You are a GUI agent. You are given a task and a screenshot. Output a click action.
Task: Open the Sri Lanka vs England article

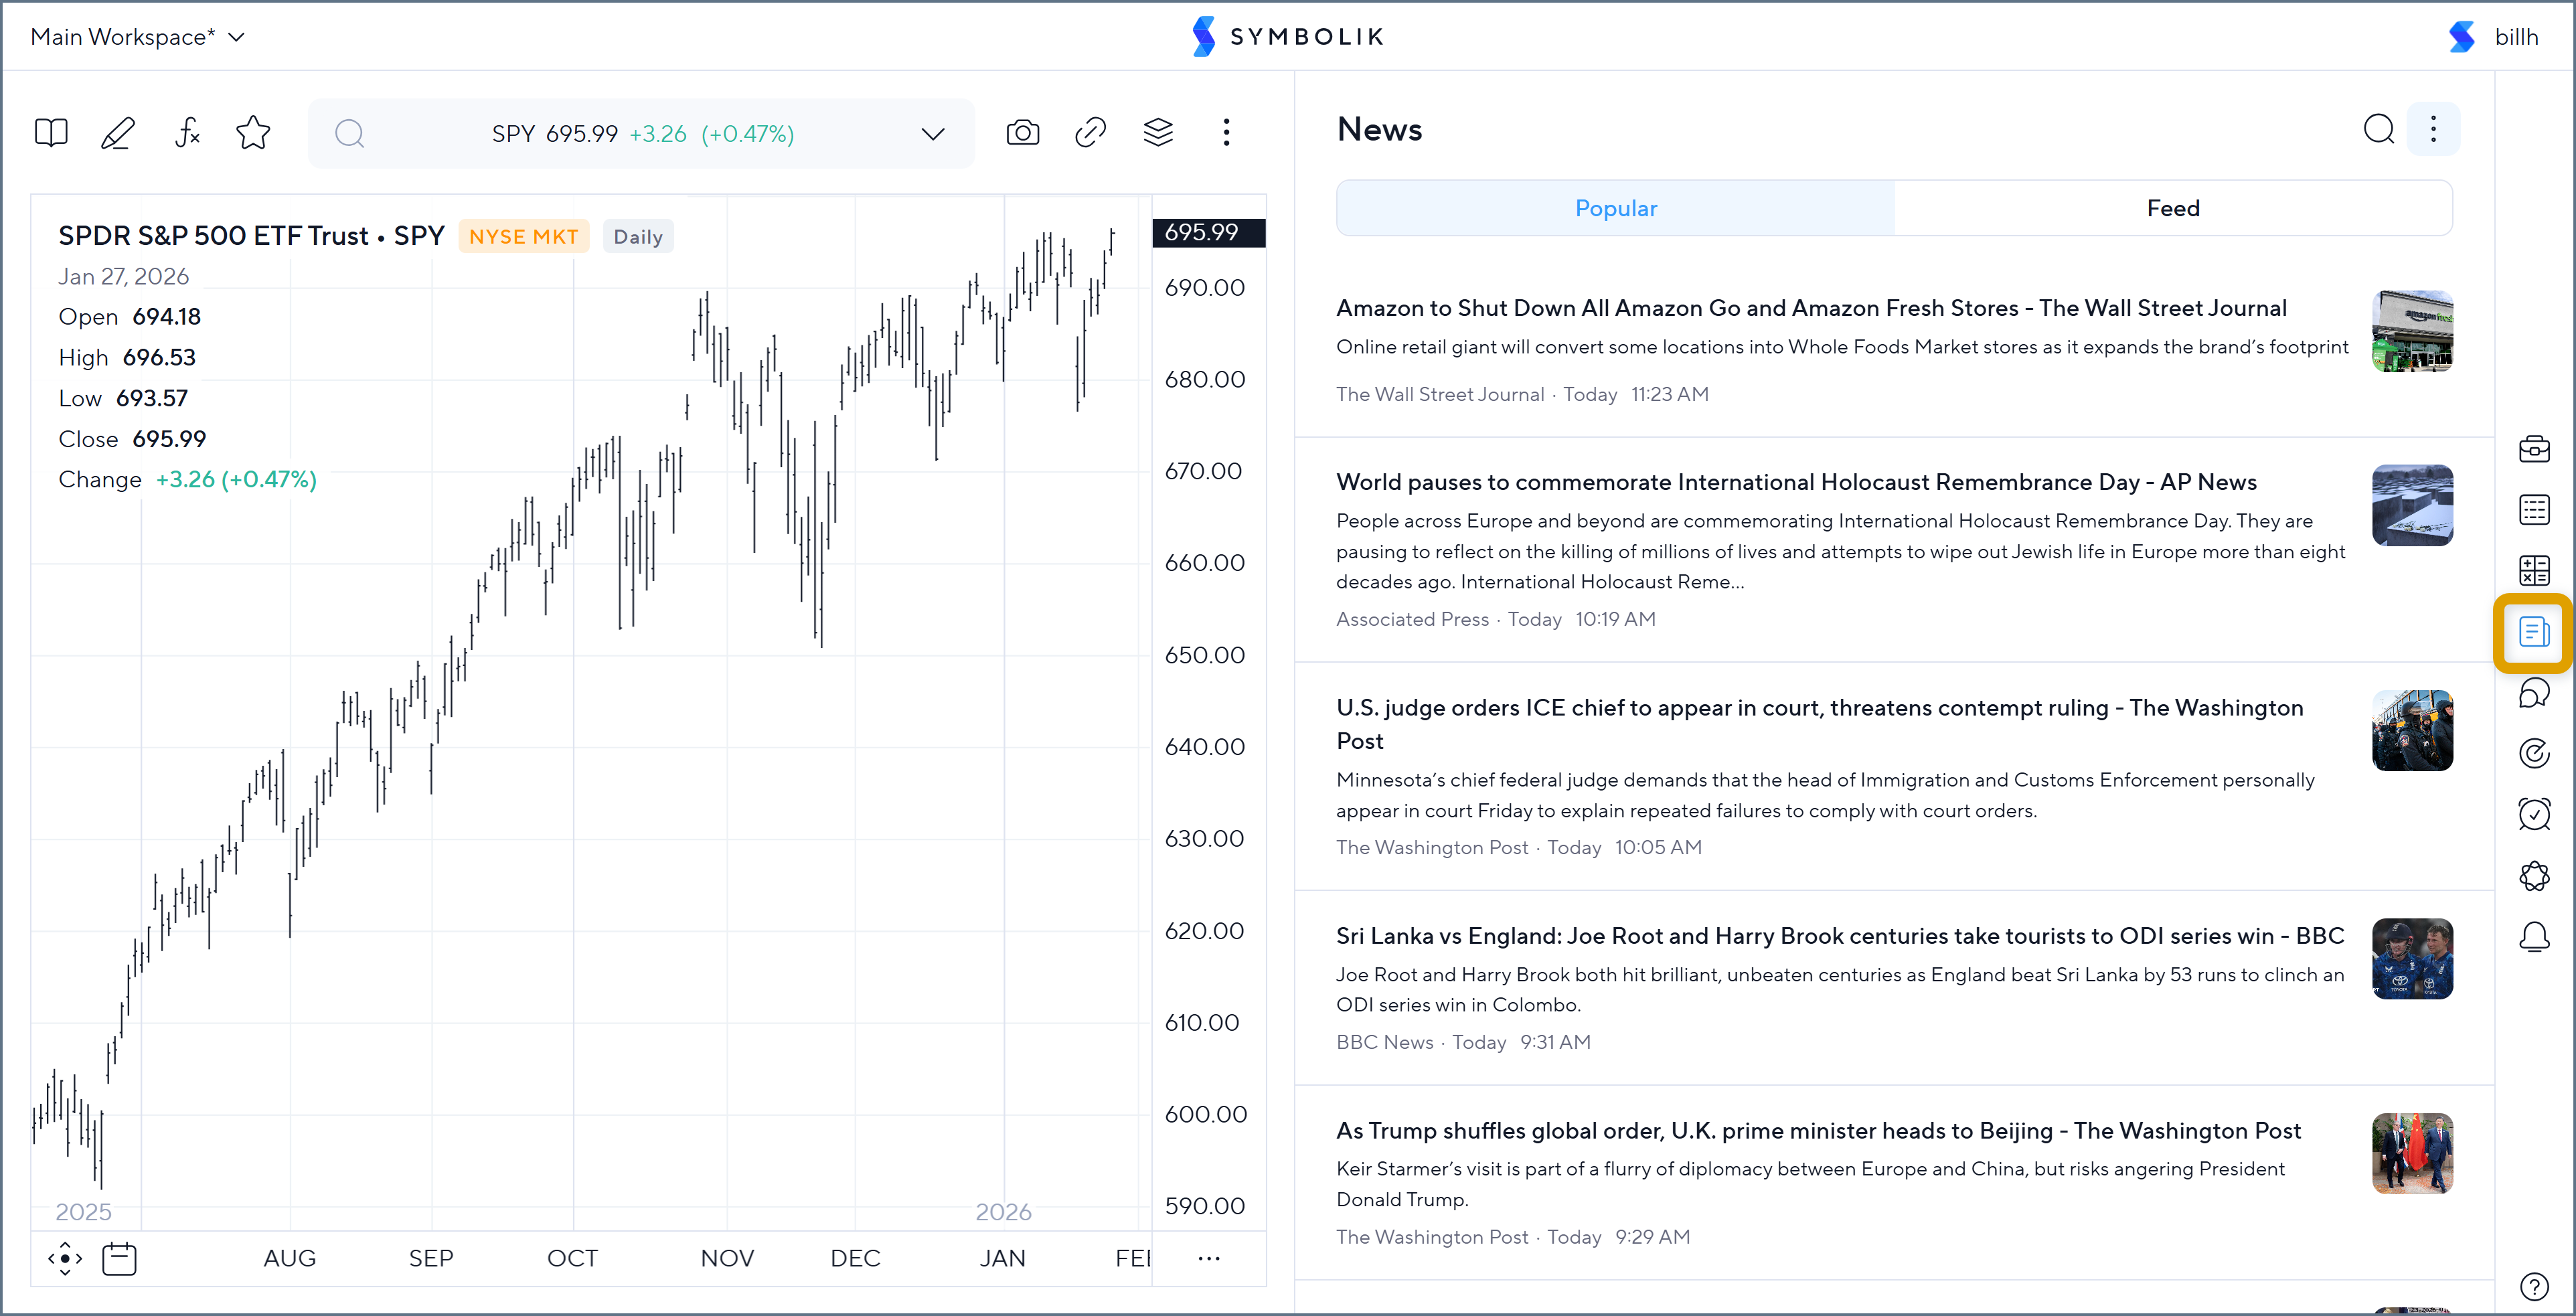[1839, 936]
